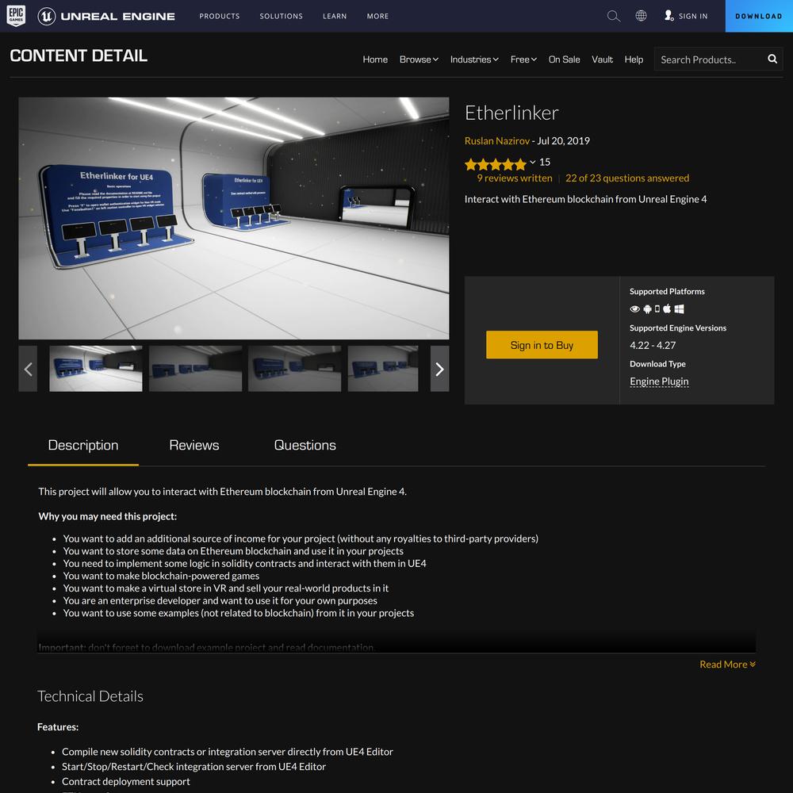
Task: Open 22 of 23 questions answered link
Action: (x=627, y=178)
